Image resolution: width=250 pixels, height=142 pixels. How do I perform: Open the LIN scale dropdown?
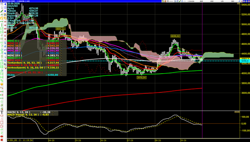point(222,1)
